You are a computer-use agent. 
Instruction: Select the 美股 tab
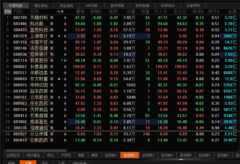pyautogui.click(x=95, y=155)
